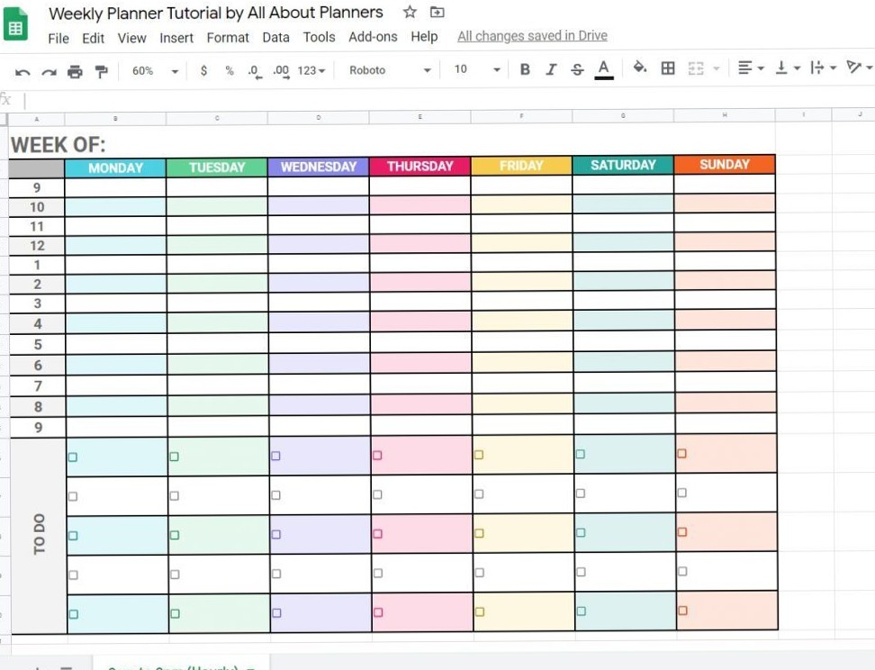Open the Roboto font dropdown
The height and width of the screenshot is (670, 875).
(x=387, y=69)
